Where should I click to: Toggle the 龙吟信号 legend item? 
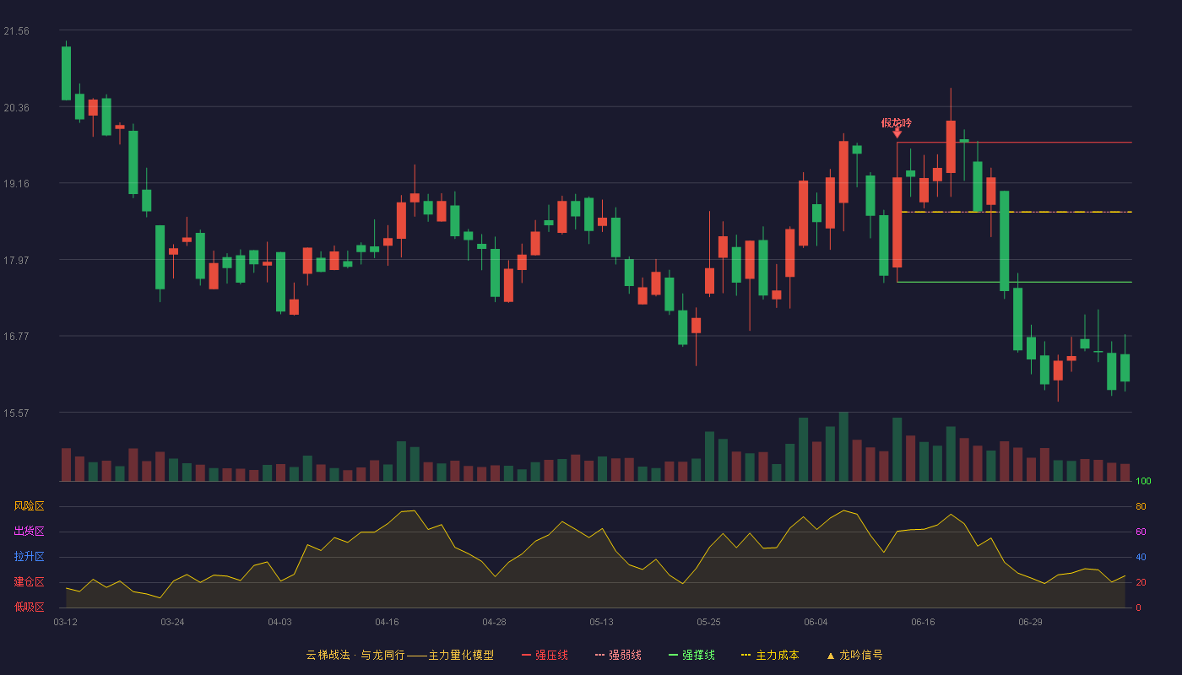854,655
